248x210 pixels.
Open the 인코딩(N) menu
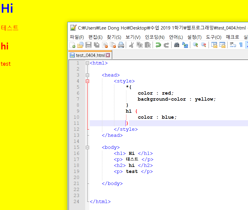pos(155,37)
